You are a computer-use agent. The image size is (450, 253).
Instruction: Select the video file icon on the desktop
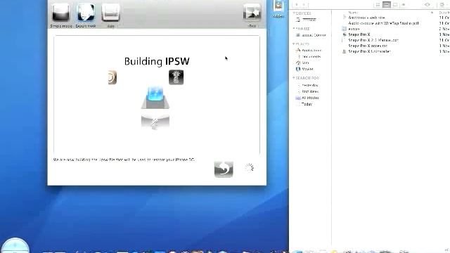[278, 8]
